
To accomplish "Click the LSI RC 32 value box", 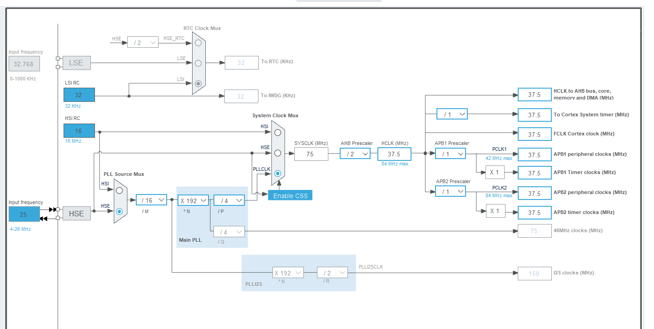I will pyautogui.click(x=79, y=95).
